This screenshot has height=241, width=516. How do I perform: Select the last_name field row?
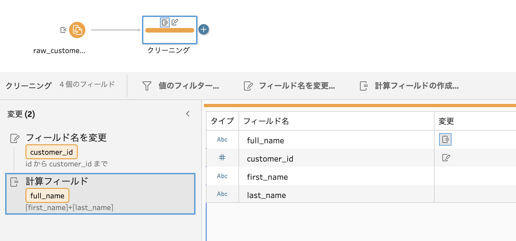[x=361, y=194]
